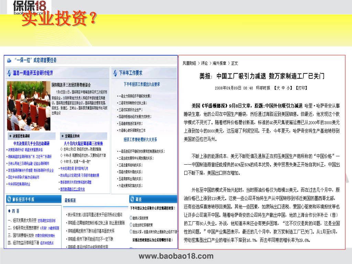
Task: Open link 中央定调宏调 股市影响几何
Action: [x=74, y=168]
